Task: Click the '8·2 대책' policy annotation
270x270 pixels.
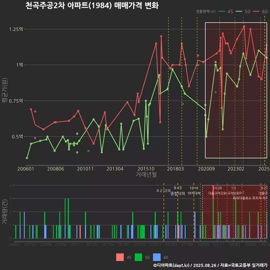Action: pyautogui.click(x=164, y=191)
